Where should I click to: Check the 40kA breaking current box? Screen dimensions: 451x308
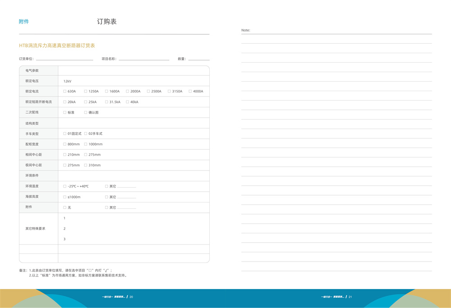coord(128,102)
